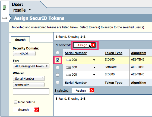Open the Security Domain NIADS dropdown
This screenshot has height=117, width=152.
tap(24, 54)
